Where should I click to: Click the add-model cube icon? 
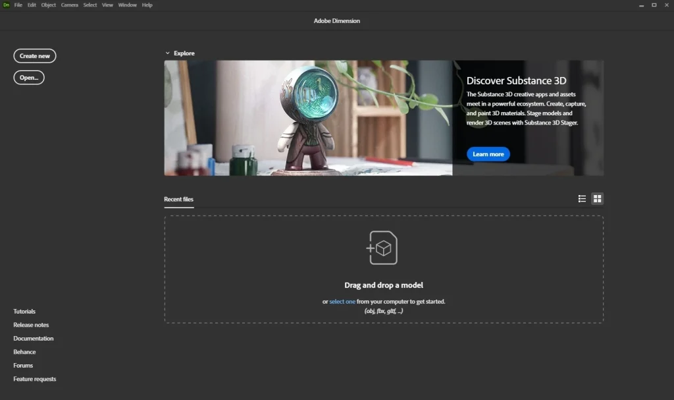pos(382,248)
